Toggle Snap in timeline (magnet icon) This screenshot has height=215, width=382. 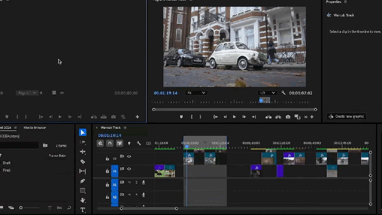(110, 143)
